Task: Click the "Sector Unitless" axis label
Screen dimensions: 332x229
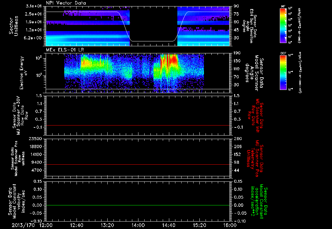Action: click(14, 26)
